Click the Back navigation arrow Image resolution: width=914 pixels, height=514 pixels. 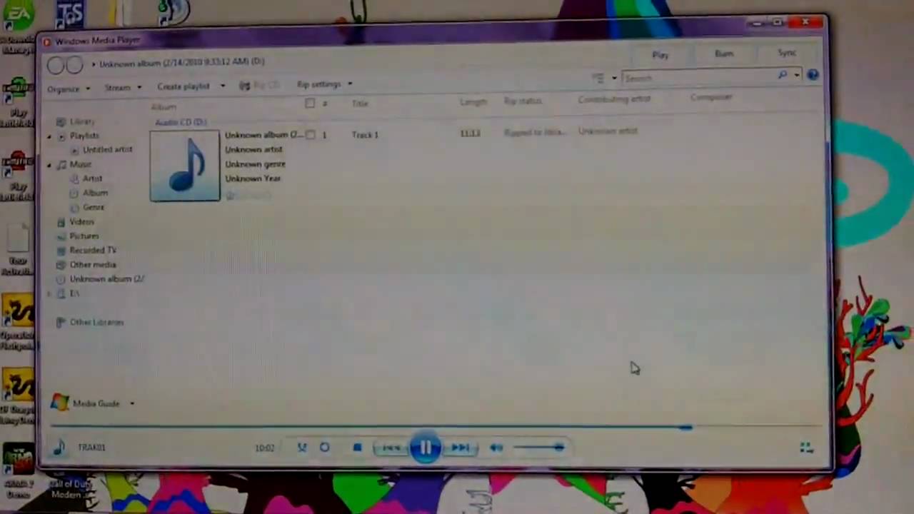(56, 66)
